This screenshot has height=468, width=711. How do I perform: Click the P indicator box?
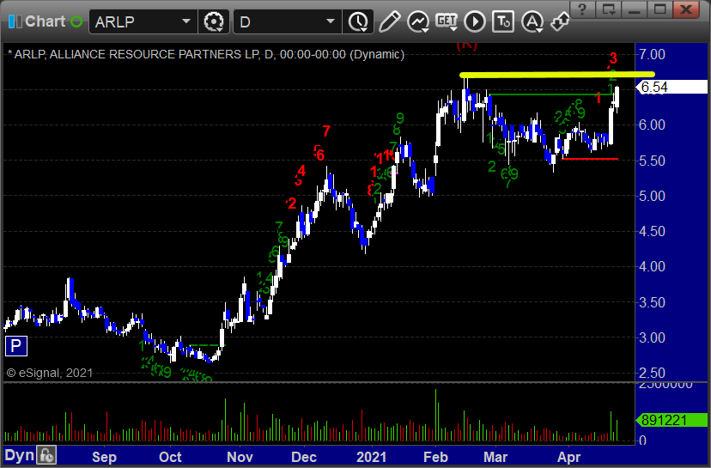pyautogui.click(x=15, y=346)
